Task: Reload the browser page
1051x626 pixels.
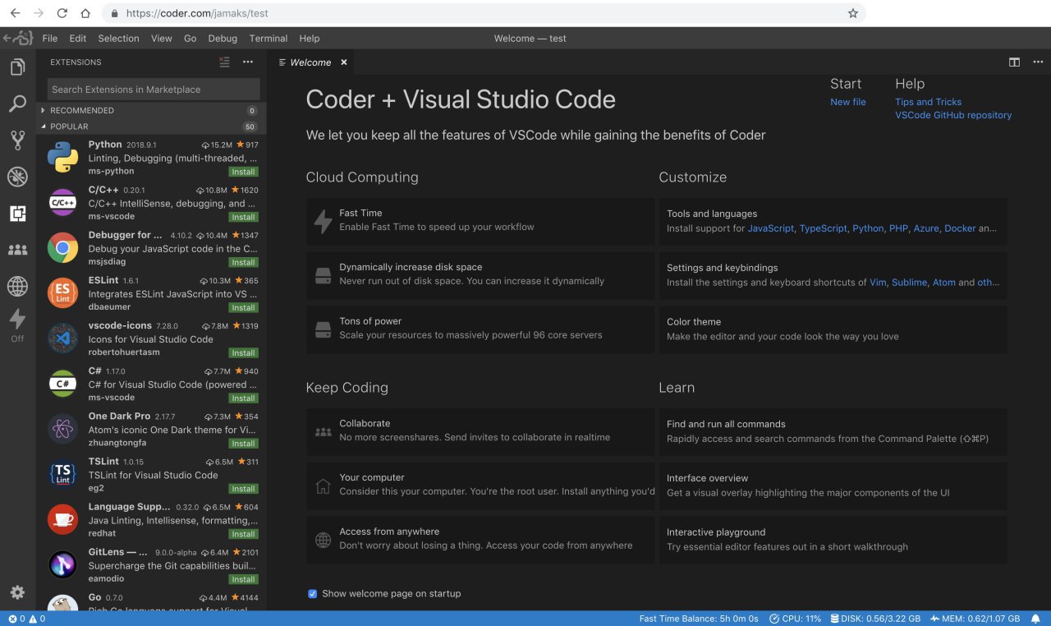Action: (62, 13)
